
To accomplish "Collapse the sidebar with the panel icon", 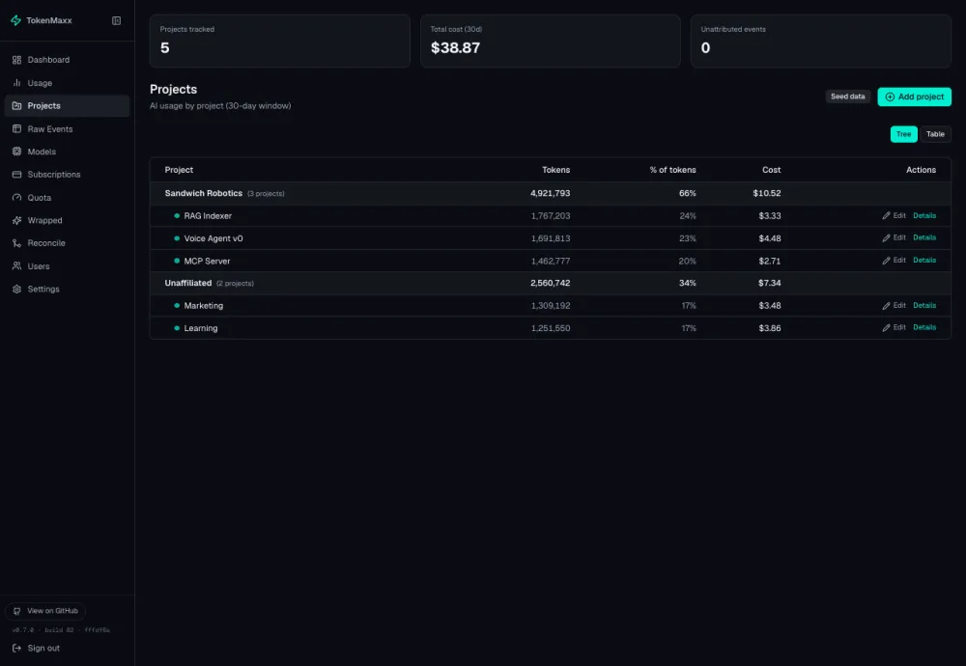I will [117, 21].
